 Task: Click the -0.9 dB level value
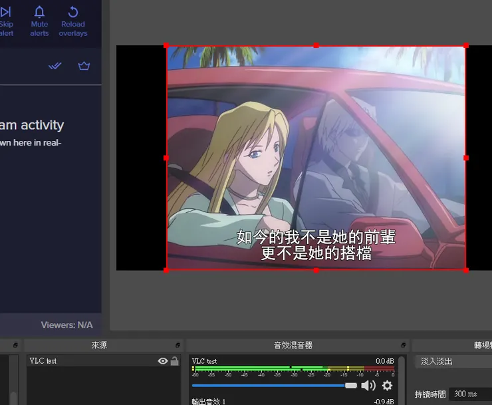pyautogui.click(x=384, y=401)
